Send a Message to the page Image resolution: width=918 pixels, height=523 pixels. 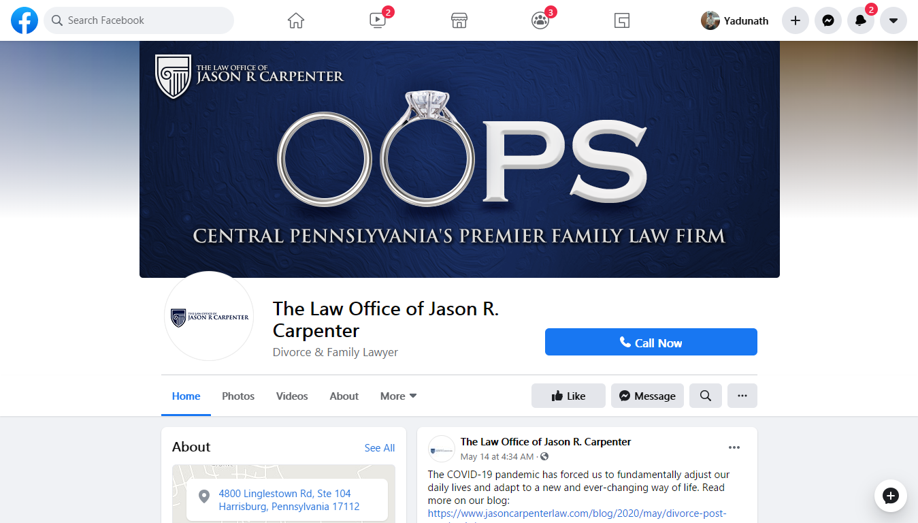pyautogui.click(x=647, y=396)
